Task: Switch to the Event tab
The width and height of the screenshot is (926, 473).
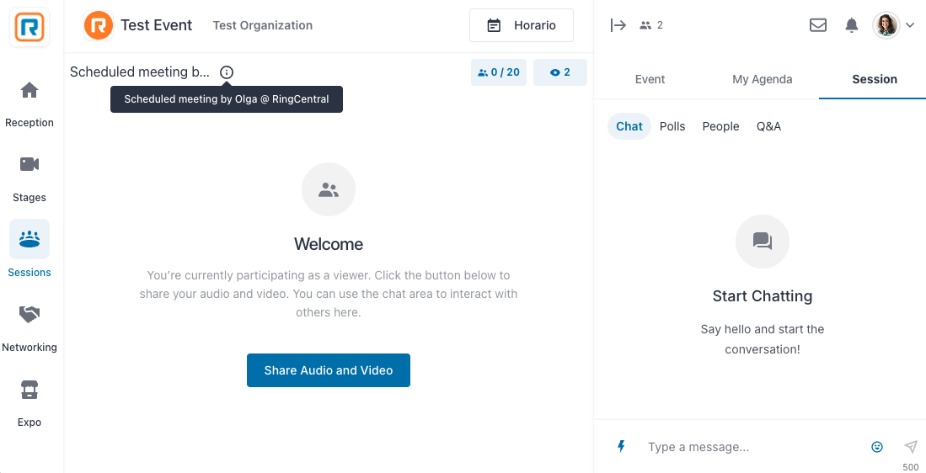Action: tap(650, 79)
